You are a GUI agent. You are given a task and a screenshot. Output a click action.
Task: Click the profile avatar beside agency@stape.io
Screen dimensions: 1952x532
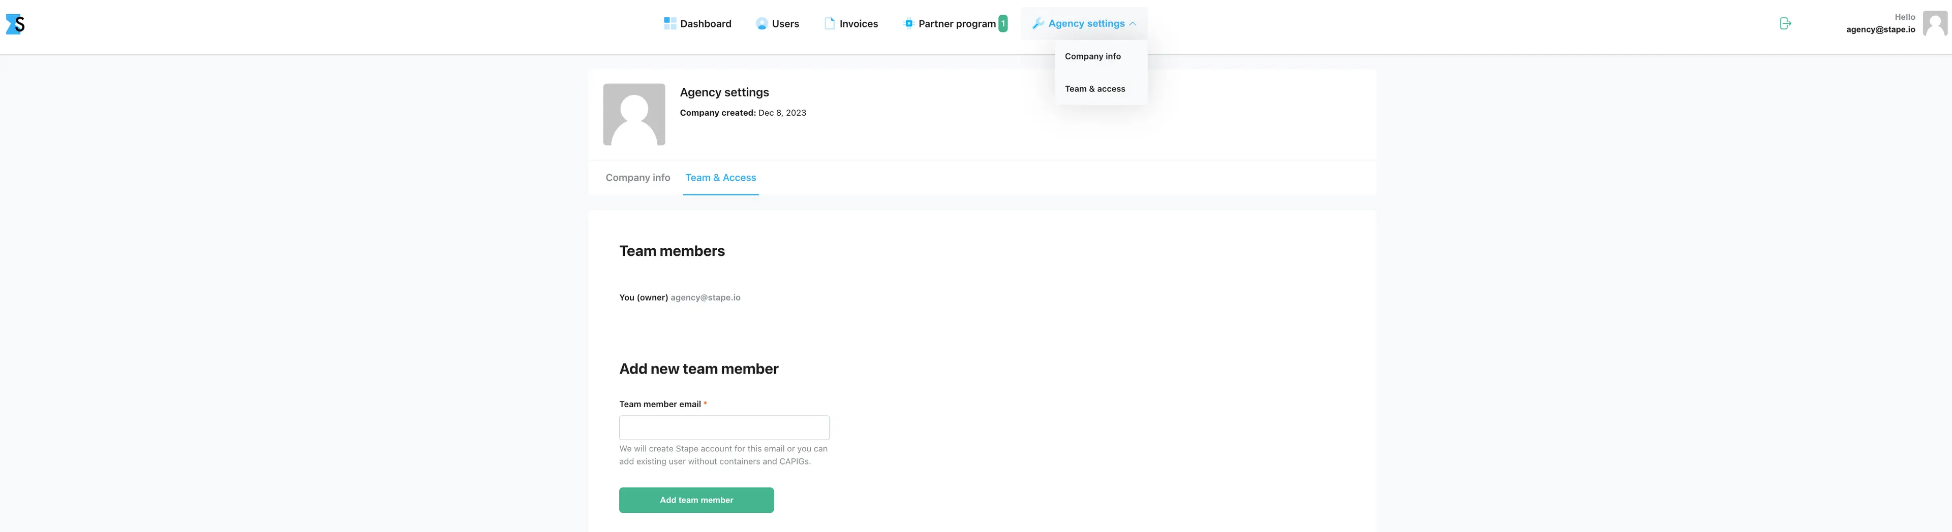(1935, 23)
